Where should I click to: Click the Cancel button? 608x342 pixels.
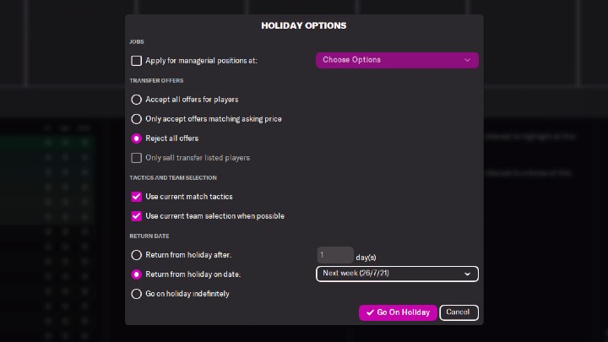tap(459, 312)
